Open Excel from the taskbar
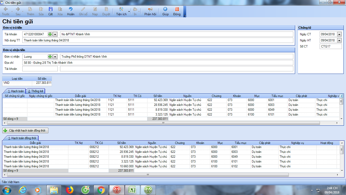 pos(132,190)
